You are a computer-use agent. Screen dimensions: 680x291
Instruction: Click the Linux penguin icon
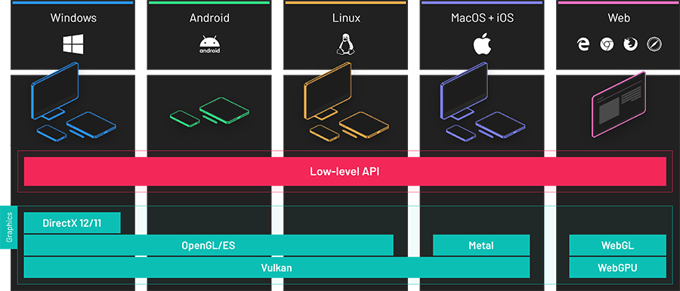pos(345,44)
